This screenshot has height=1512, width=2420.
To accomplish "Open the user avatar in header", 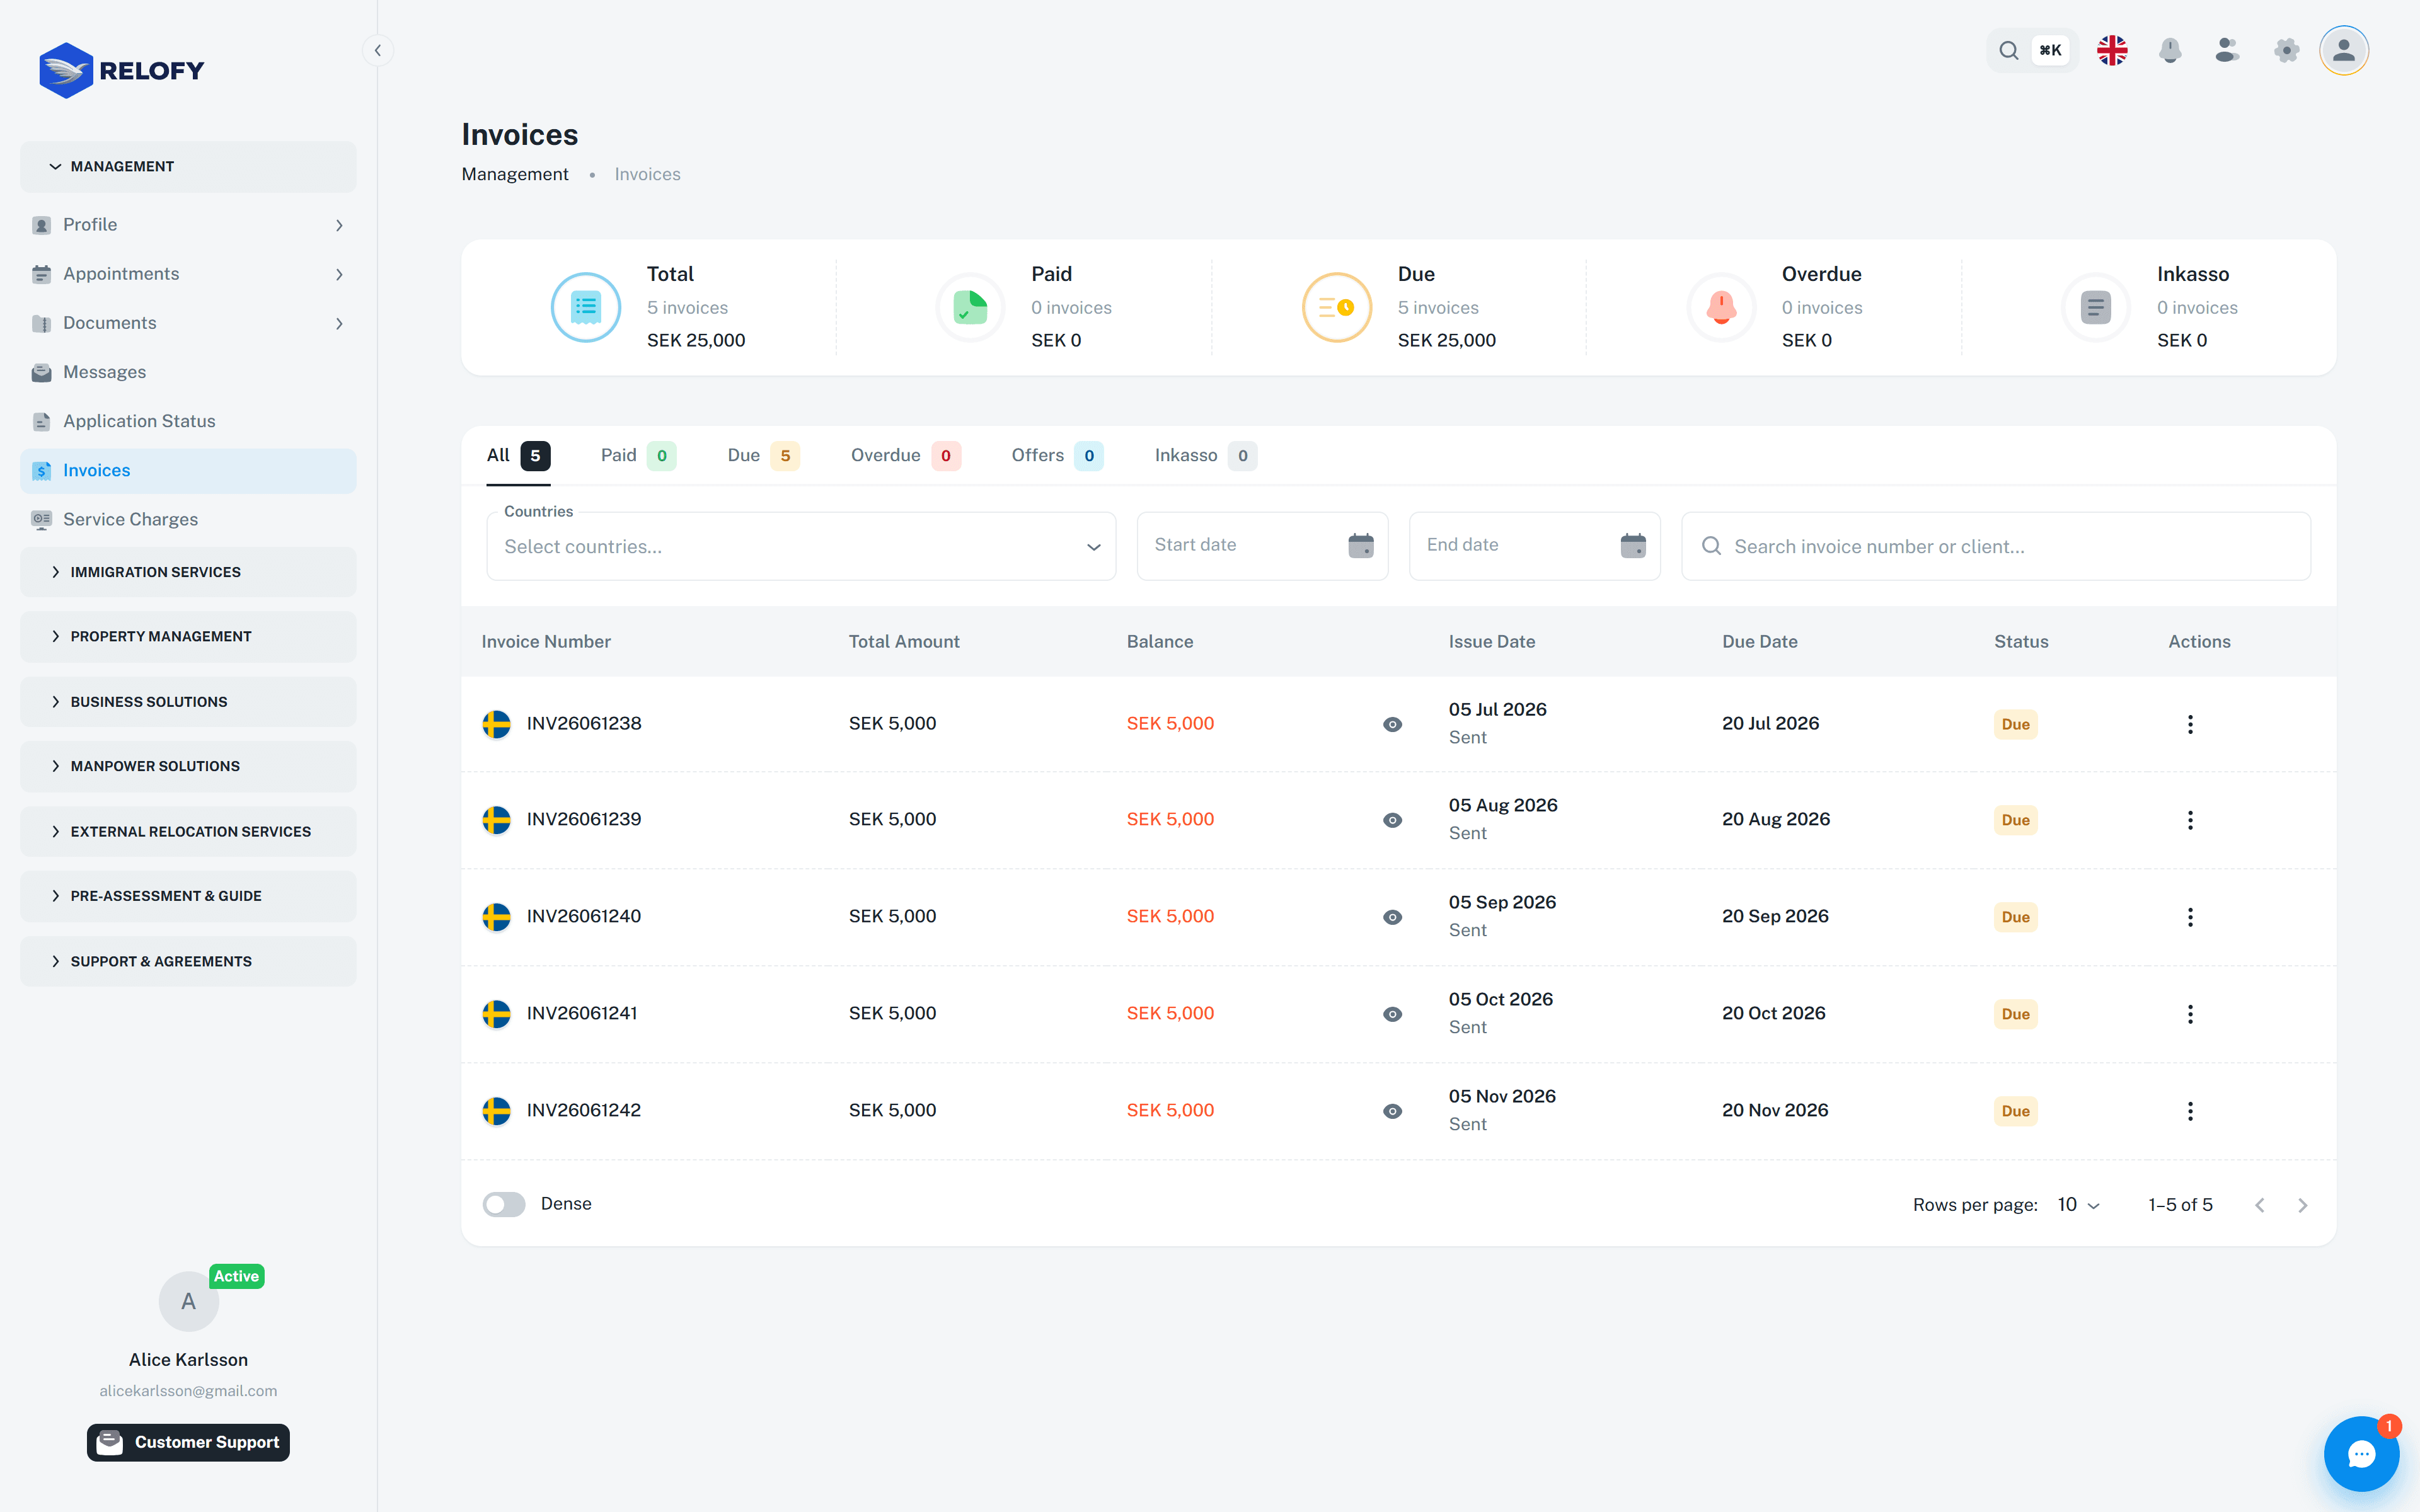I will click(2343, 50).
